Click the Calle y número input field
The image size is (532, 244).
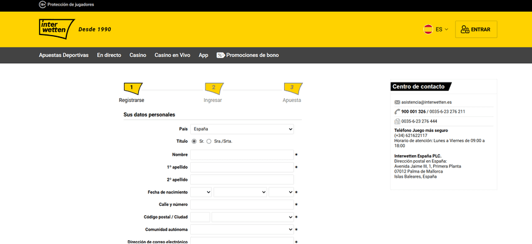(x=242, y=205)
